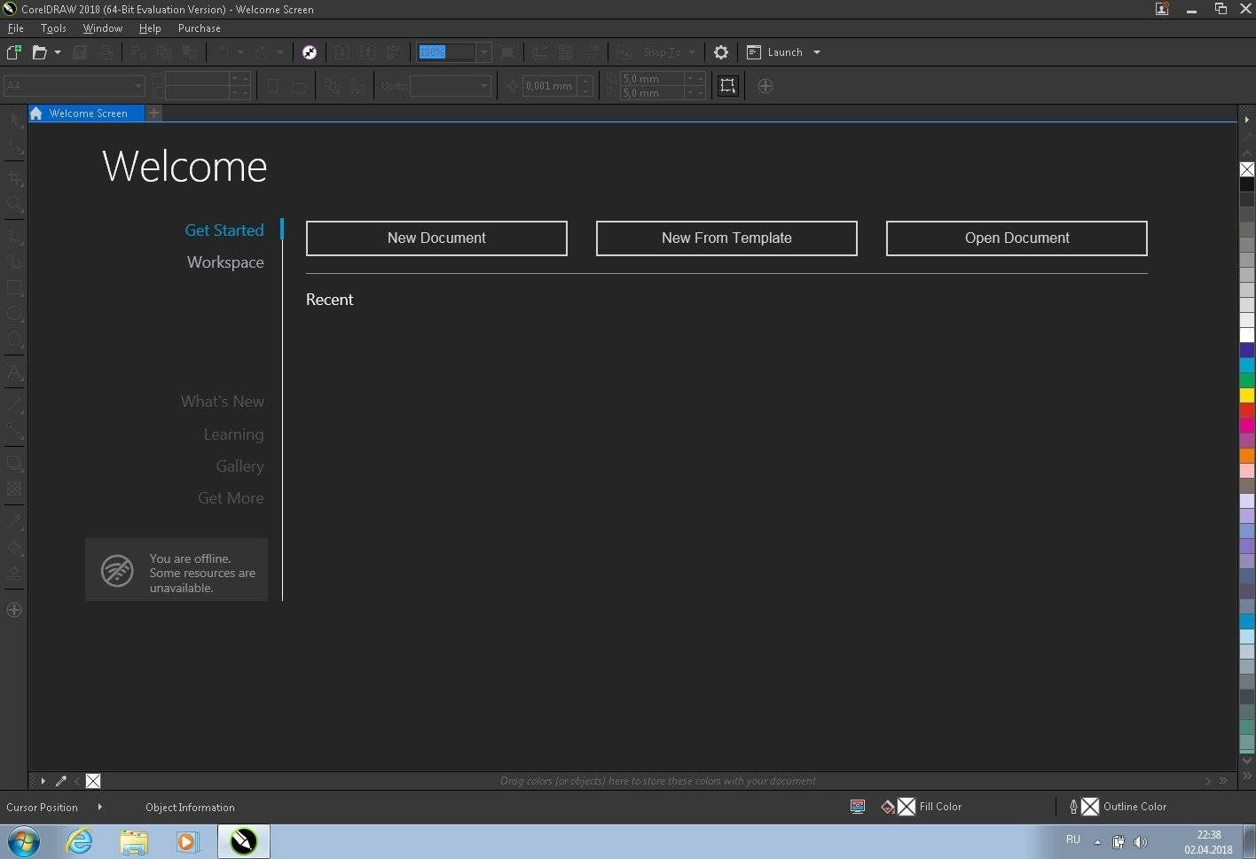Viewport: 1256px width, 859px height.
Task: Open the zoom levels dropdown
Action: [x=483, y=52]
